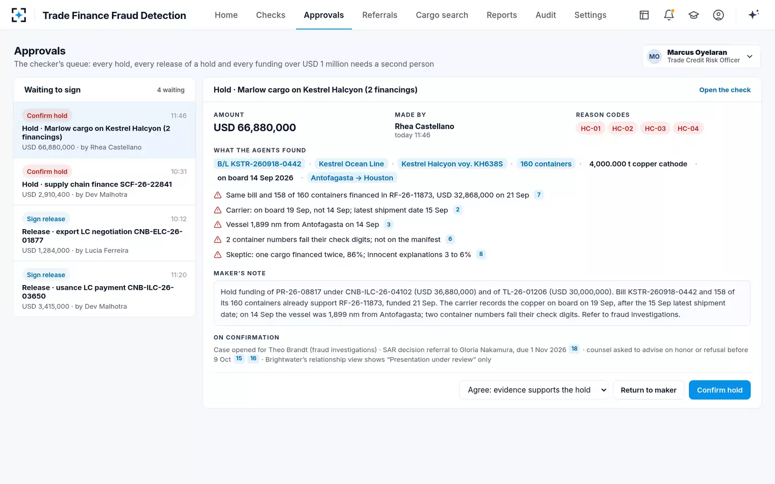775x484 pixels.
Task: Go to the Home tab
Action: pyautogui.click(x=226, y=15)
